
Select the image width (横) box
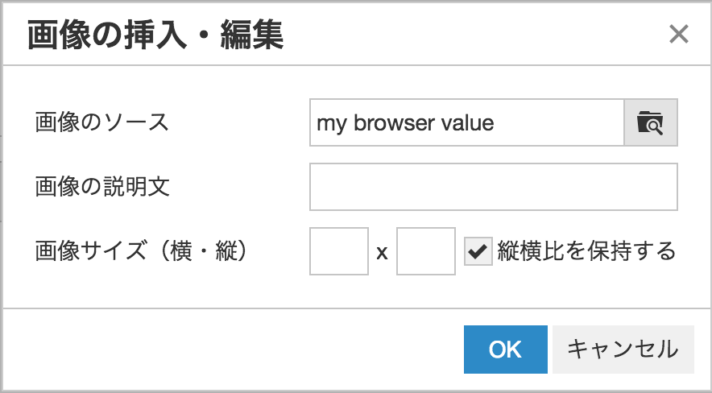pyautogui.click(x=339, y=251)
